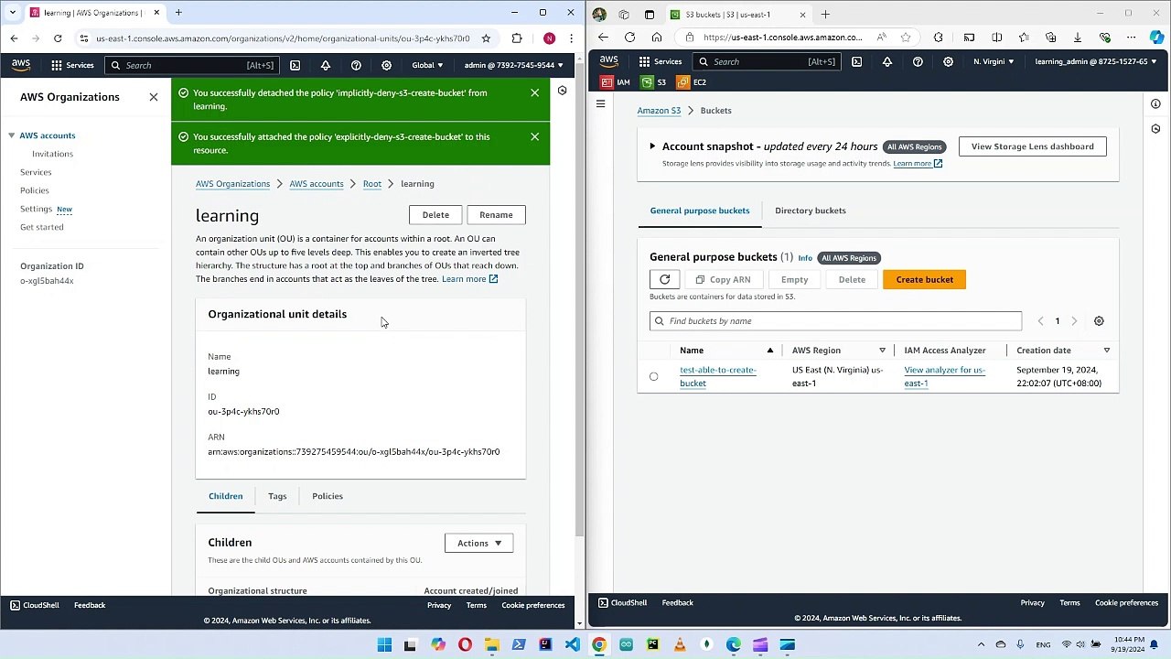Open CloudShell from the S3 footer
This screenshot has height=659, width=1171.
pos(622,603)
